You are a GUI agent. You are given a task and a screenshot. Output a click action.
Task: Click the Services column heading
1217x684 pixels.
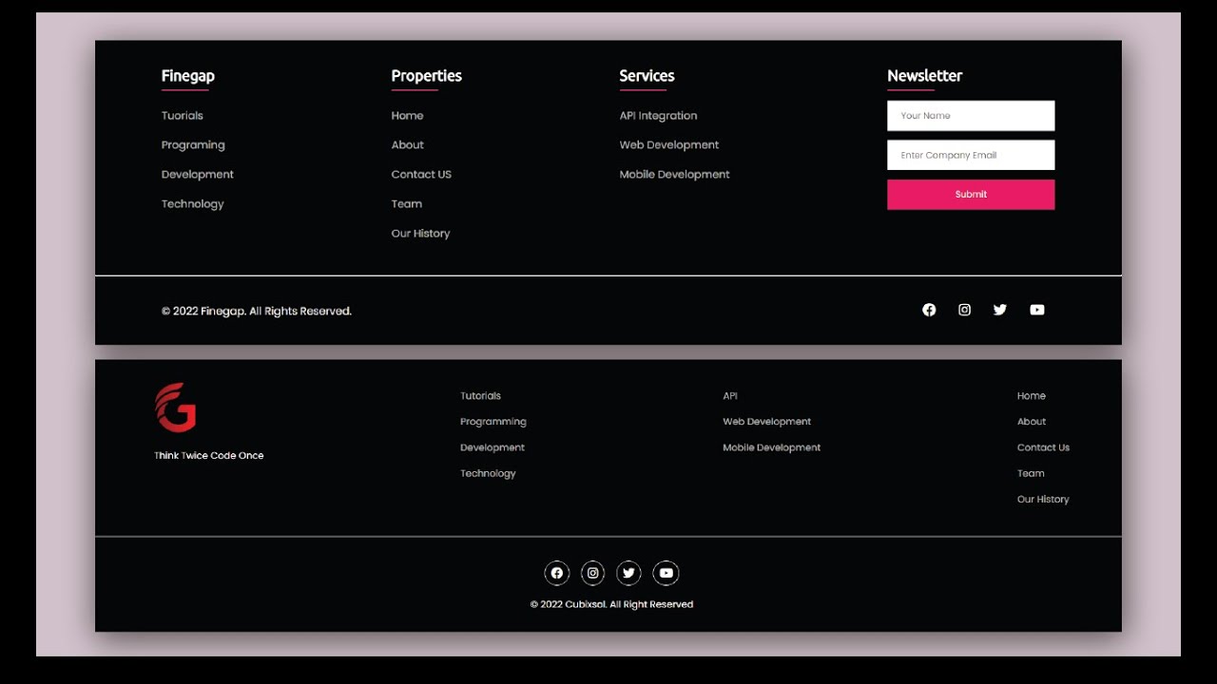647,76
